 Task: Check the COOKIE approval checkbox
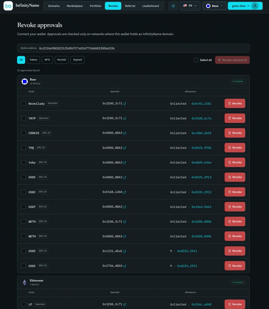(x=24, y=133)
